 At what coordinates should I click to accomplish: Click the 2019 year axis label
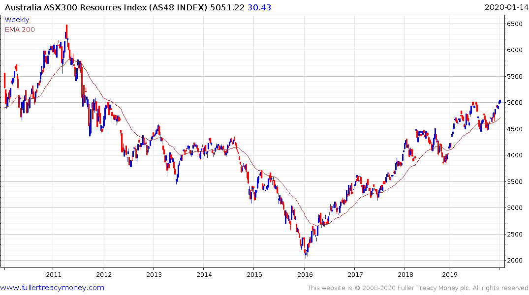click(x=450, y=274)
